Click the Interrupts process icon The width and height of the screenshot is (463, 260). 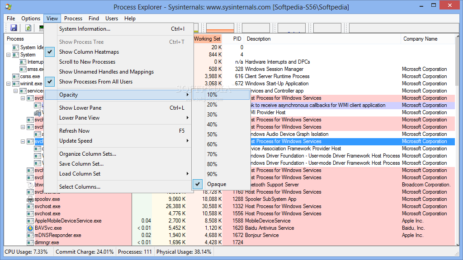tap(23, 62)
